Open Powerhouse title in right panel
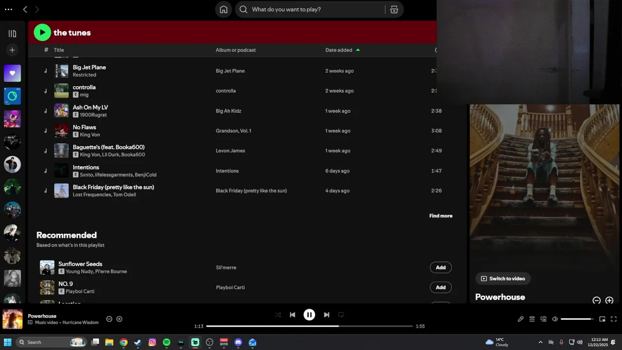This screenshot has height=350, width=622. click(x=500, y=297)
